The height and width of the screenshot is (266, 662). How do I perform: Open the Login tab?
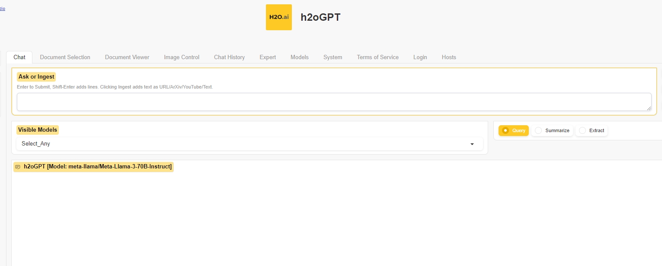[x=420, y=57]
